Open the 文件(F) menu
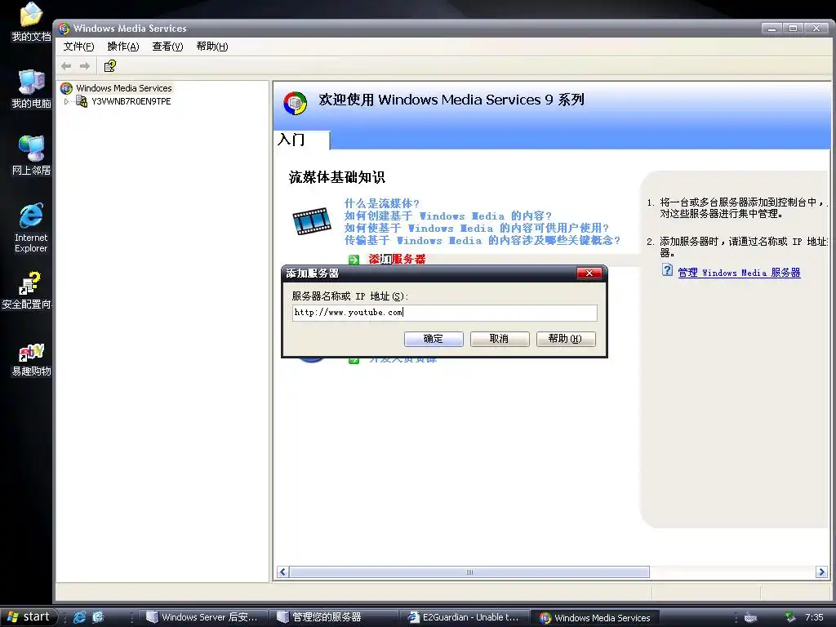Viewport: 836px width, 627px height. tap(78, 47)
